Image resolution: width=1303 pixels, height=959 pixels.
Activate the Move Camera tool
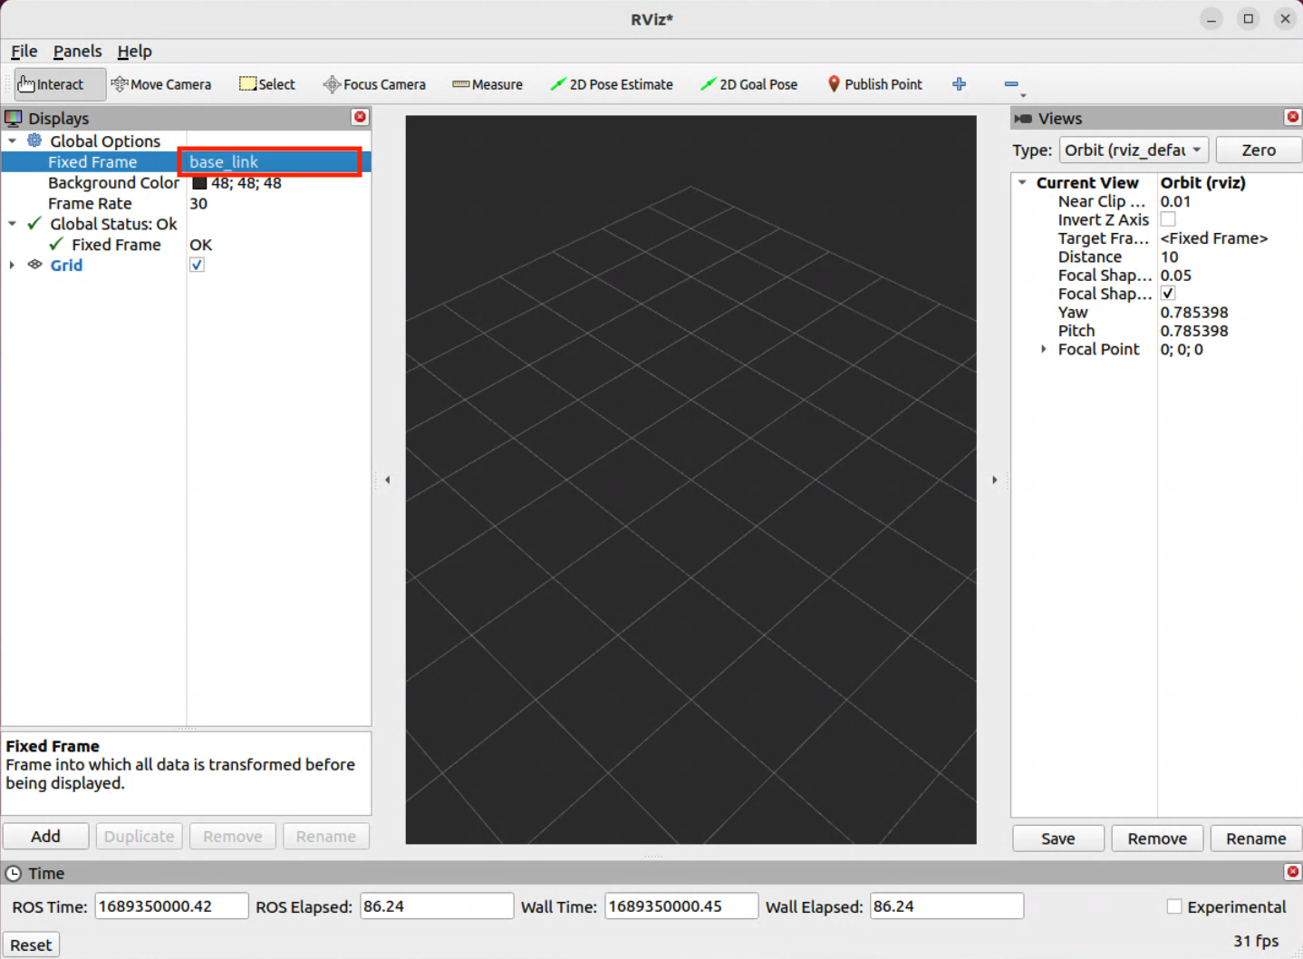(161, 84)
